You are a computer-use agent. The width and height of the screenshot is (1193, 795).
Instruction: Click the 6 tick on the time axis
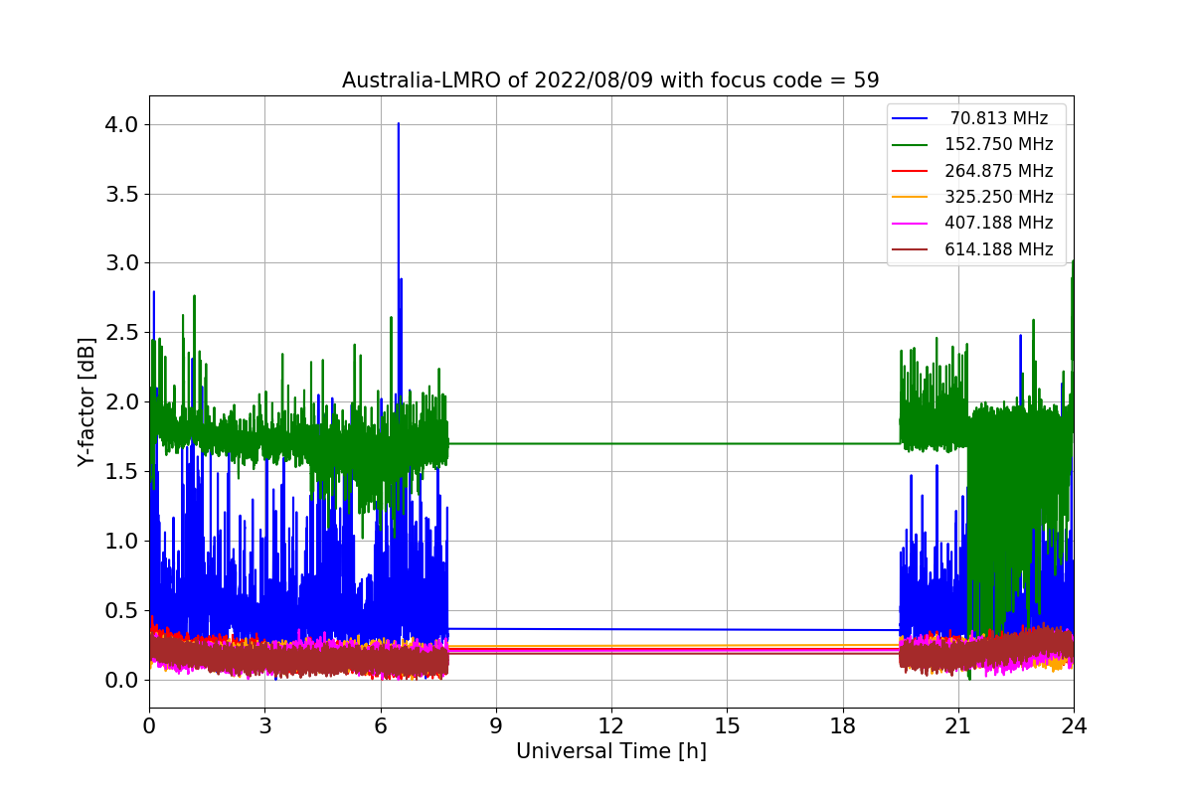coord(380,725)
